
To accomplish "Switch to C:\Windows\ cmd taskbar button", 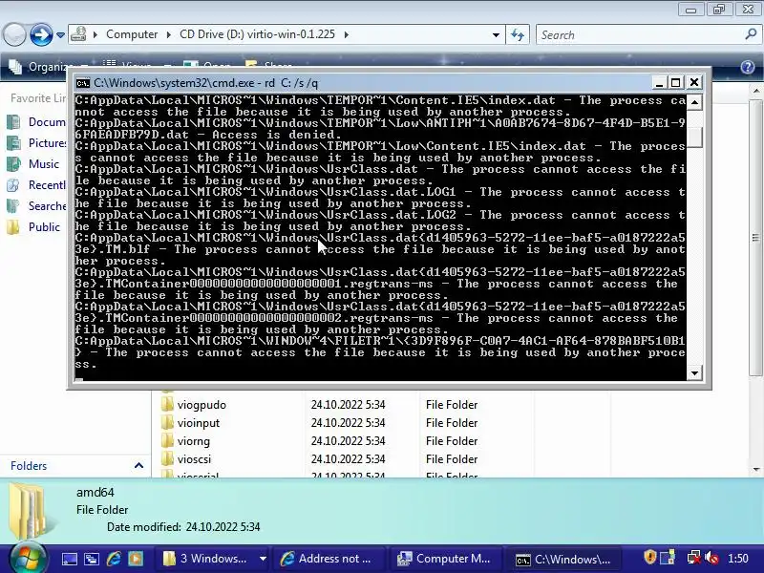I will pos(563,560).
